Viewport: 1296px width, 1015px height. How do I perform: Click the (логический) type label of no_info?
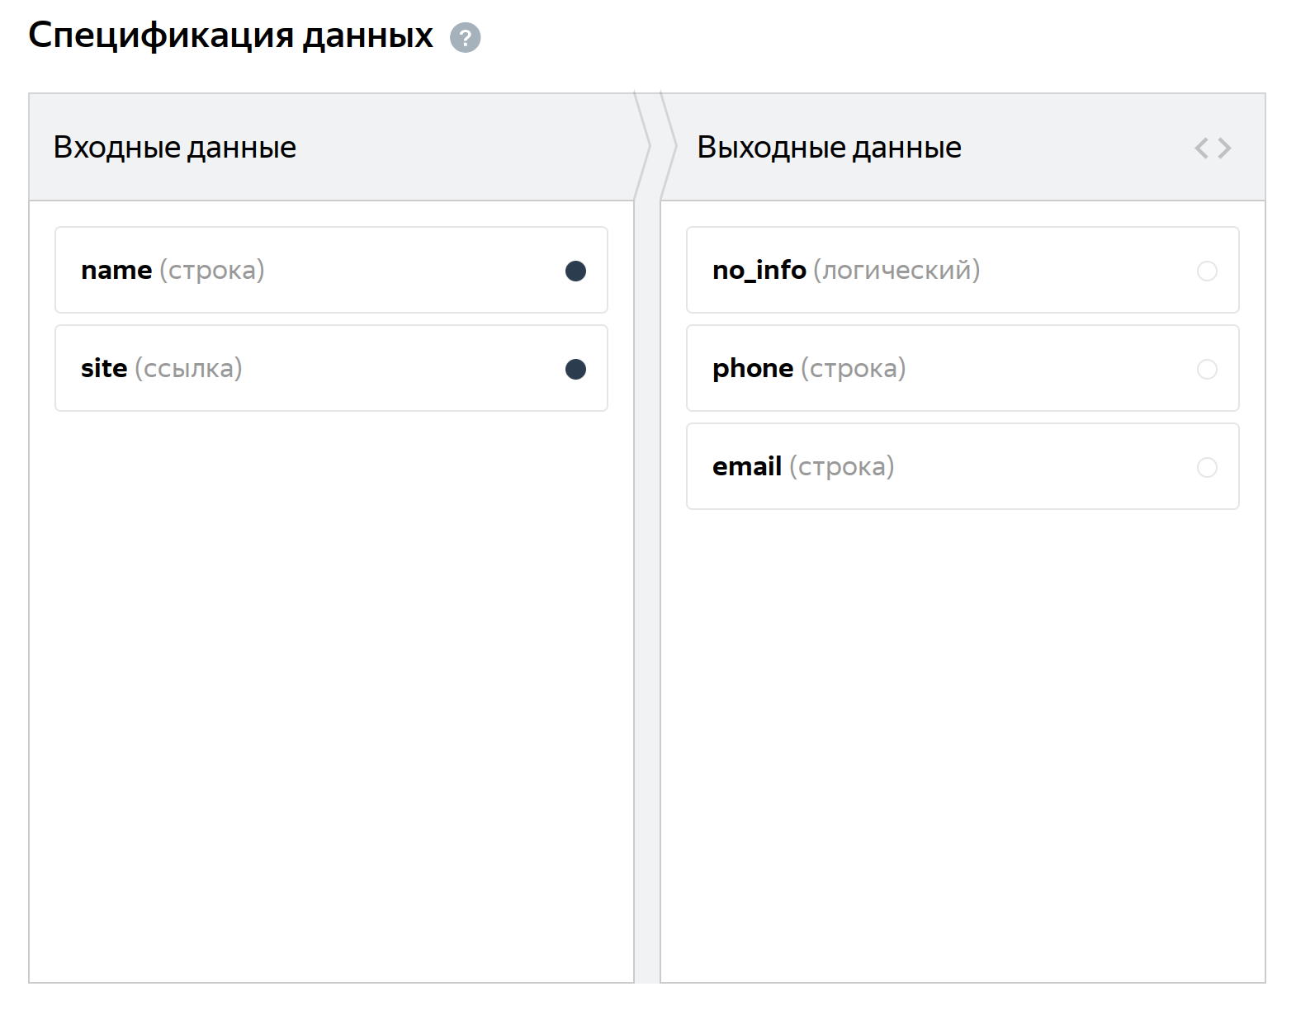coord(896,271)
